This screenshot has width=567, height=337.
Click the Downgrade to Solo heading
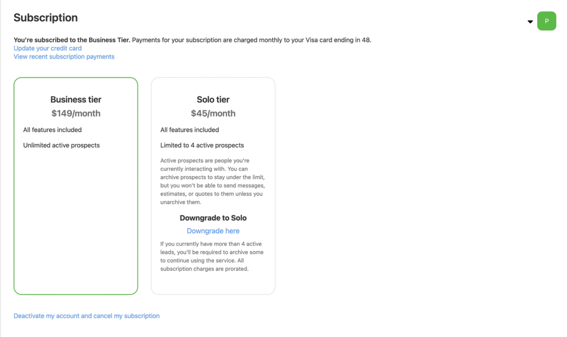point(213,218)
